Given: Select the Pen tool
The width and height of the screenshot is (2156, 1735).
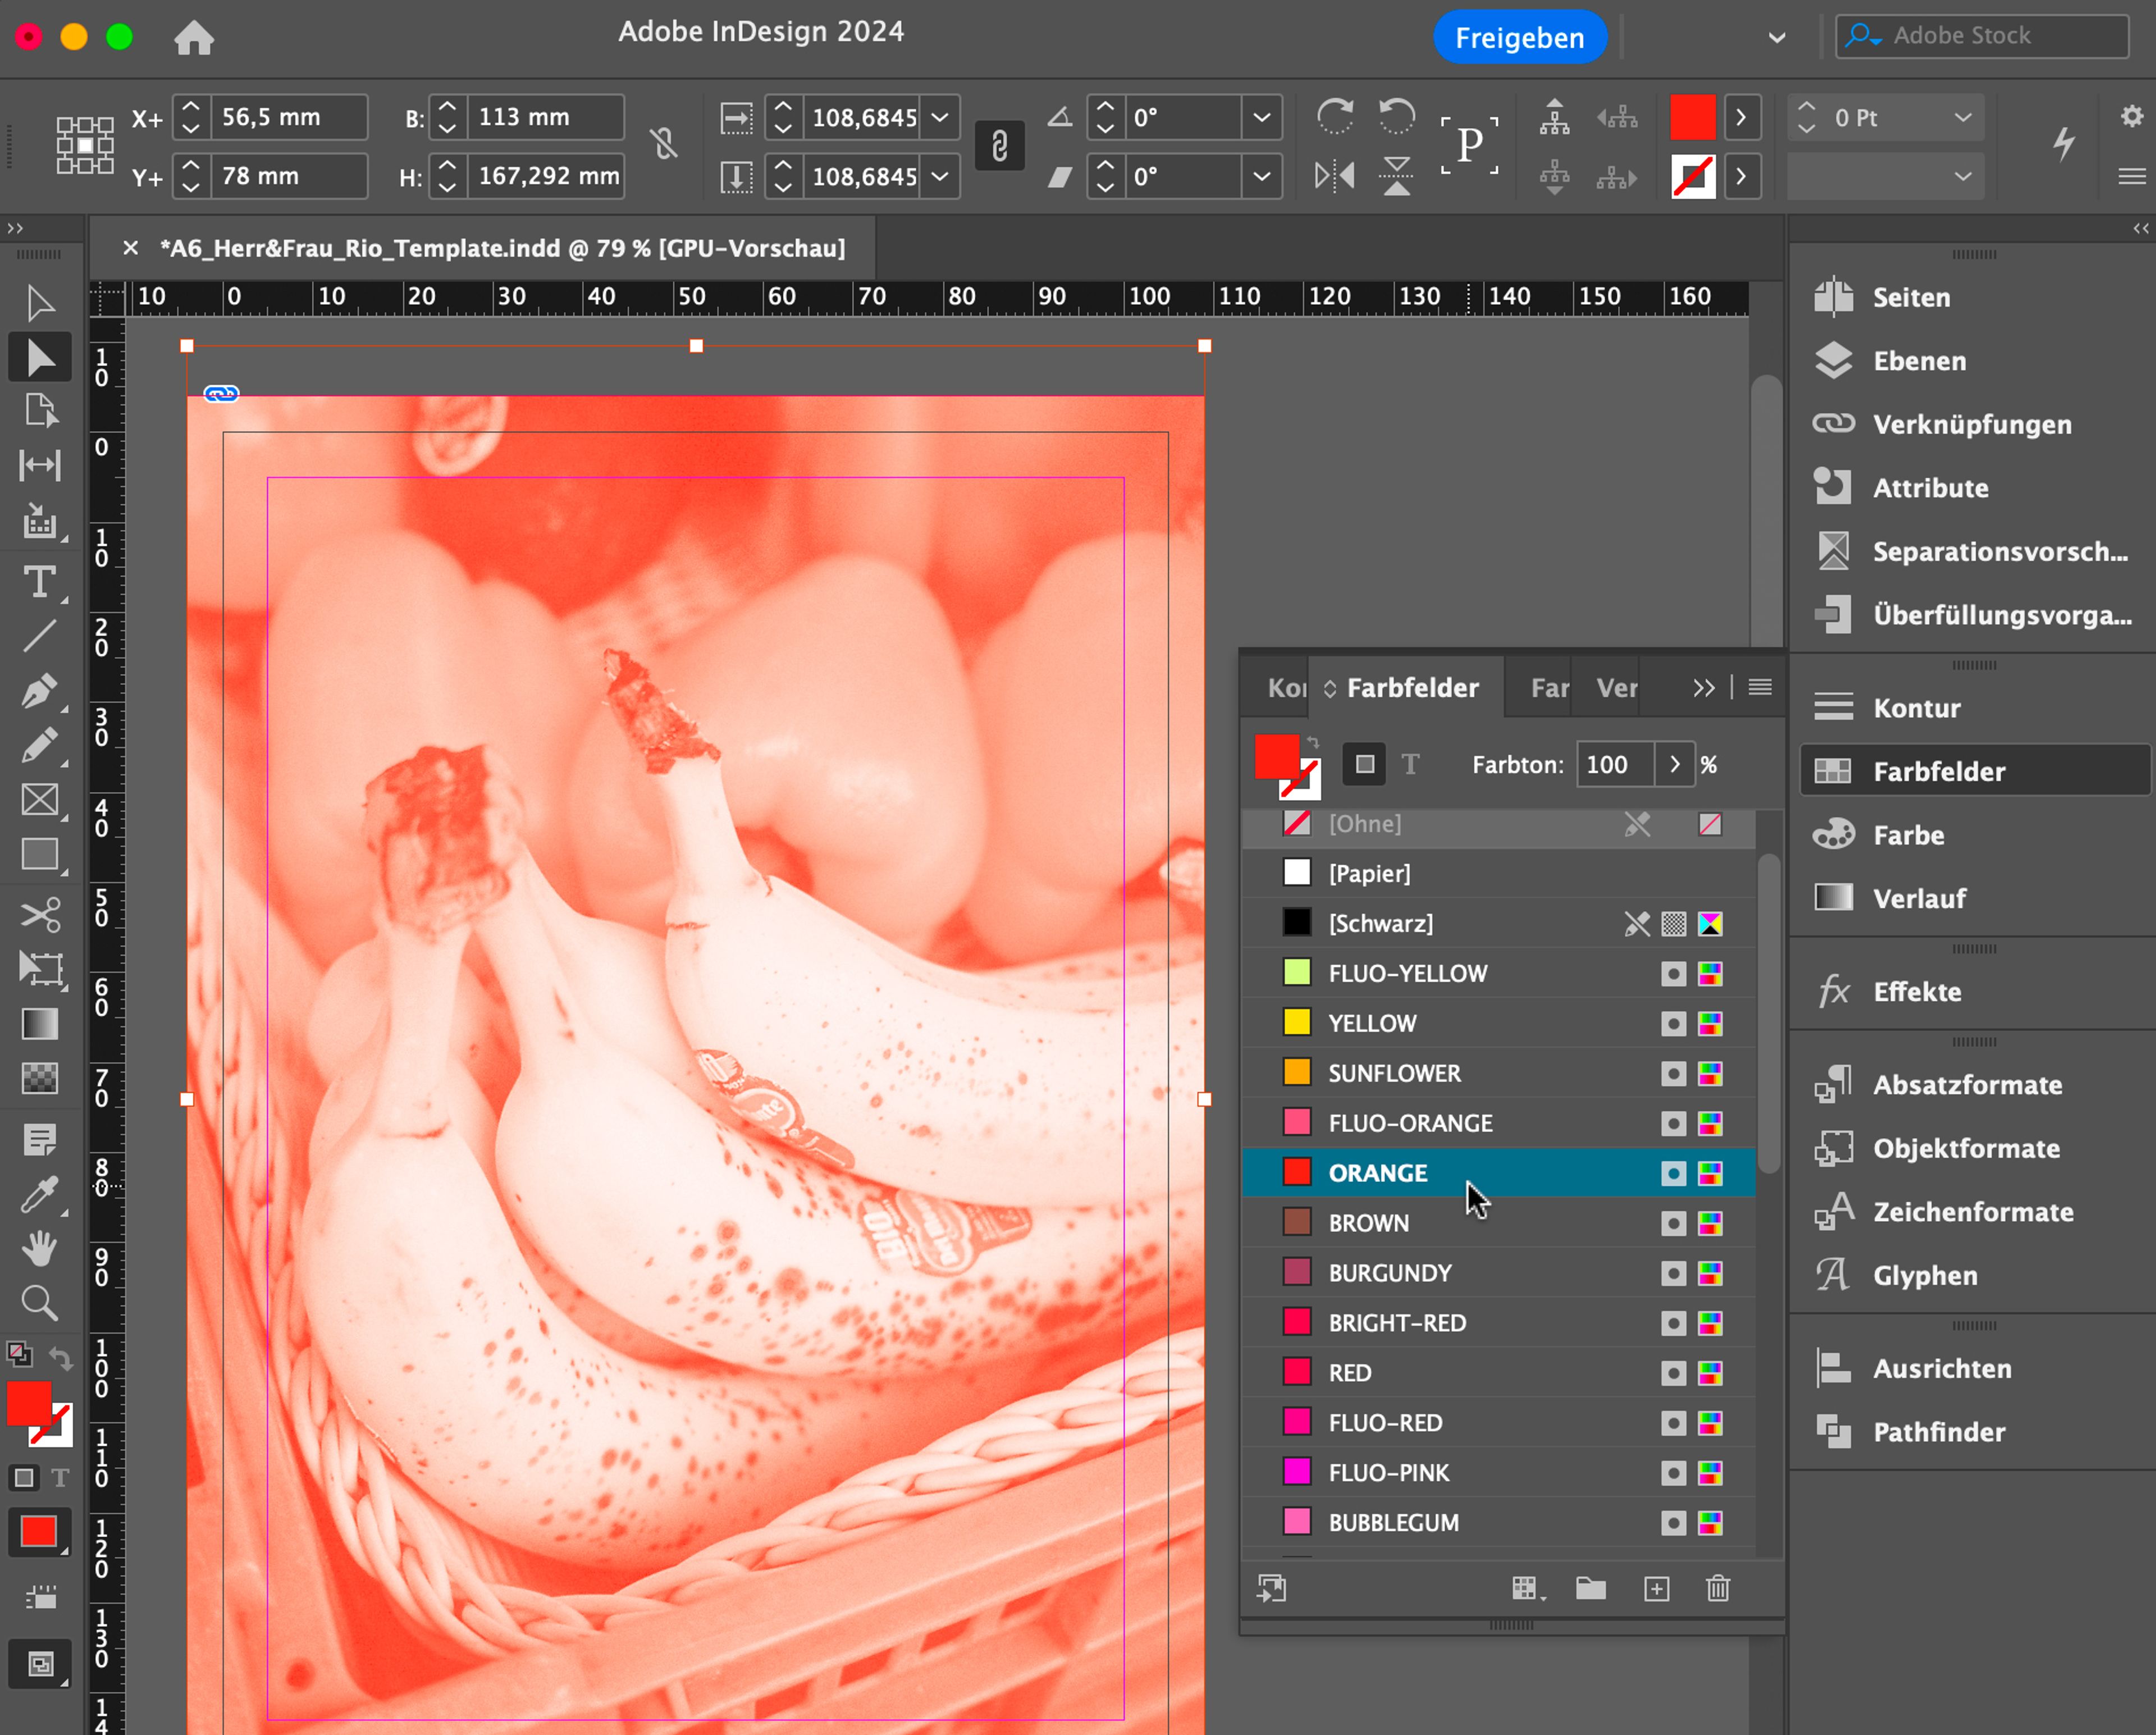Looking at the screenshot, I should (x=39, y=692).
